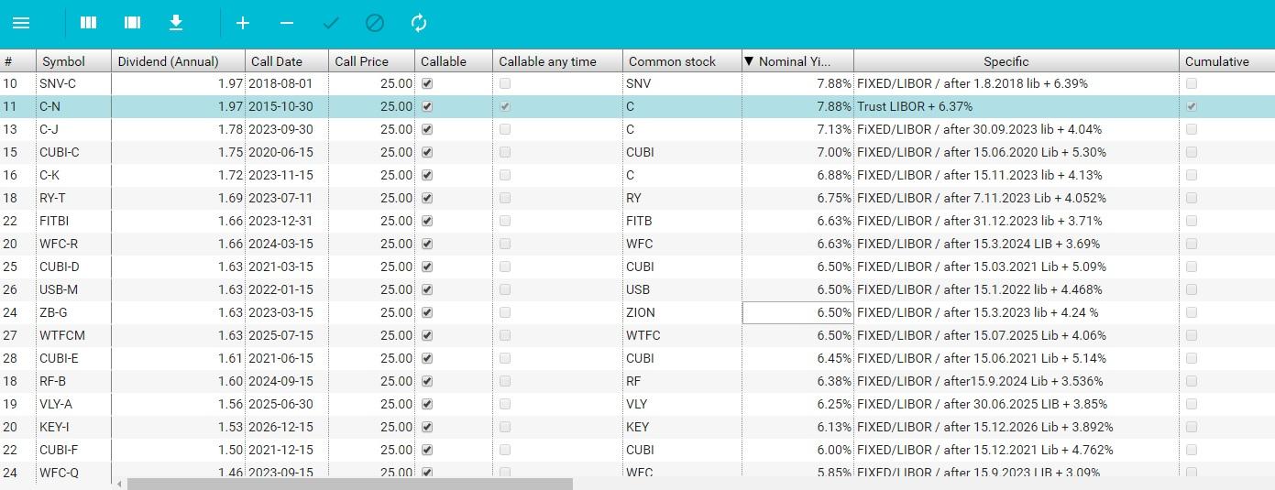Image resolution: width=1275 pixels, height=490 pixels.
Task: Toggle Callable checkbox for CUBI-C row
Action: pyautogui.click(x=427, y=152)
